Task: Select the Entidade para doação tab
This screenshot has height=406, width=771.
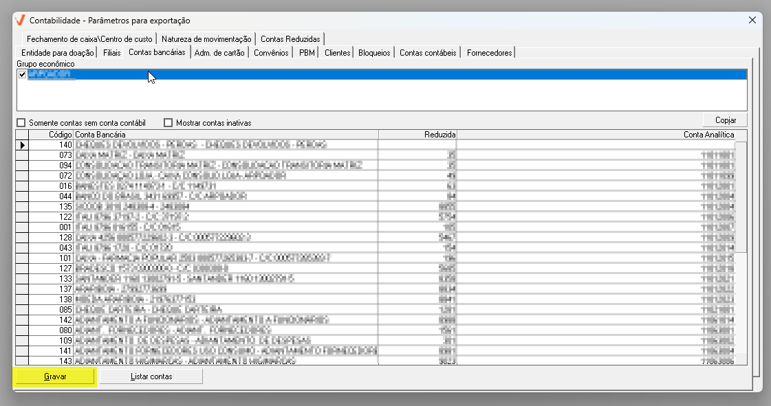Action: point(58,52)
